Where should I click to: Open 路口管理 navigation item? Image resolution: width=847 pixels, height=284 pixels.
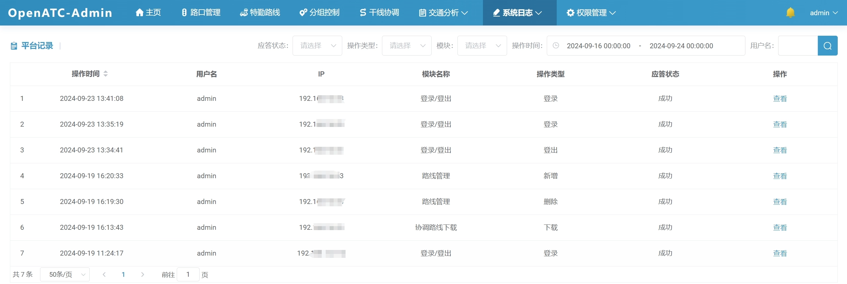pos(201,13)
